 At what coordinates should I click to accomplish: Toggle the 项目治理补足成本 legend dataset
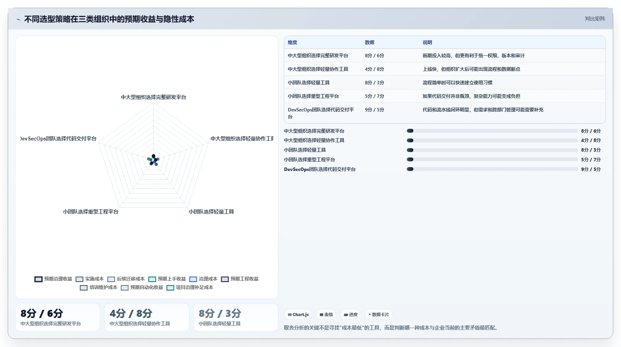point(190,287)
